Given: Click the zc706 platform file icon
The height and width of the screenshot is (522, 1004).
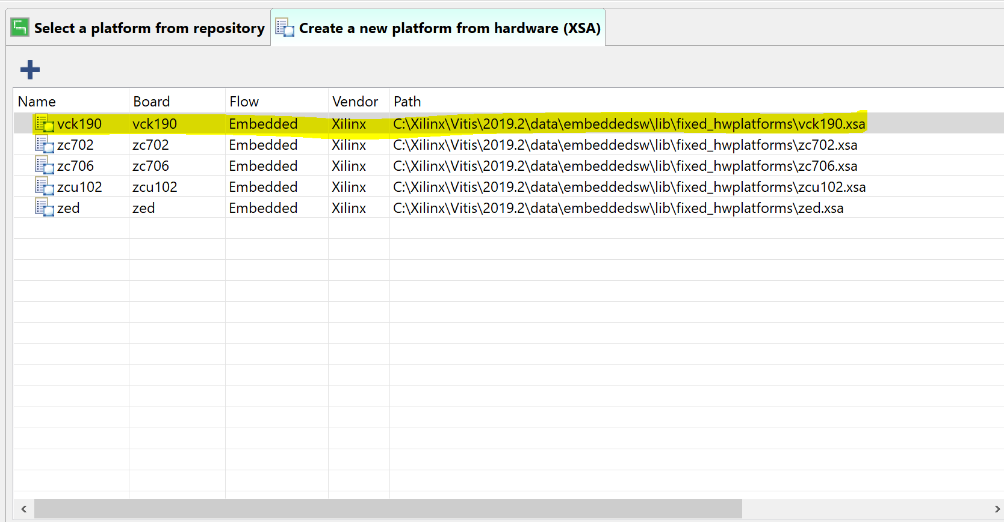Looking at the screenshot, I should pos(45,165).
